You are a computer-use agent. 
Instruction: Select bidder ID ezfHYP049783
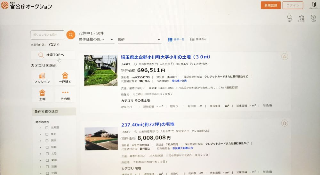coord(140,145)
